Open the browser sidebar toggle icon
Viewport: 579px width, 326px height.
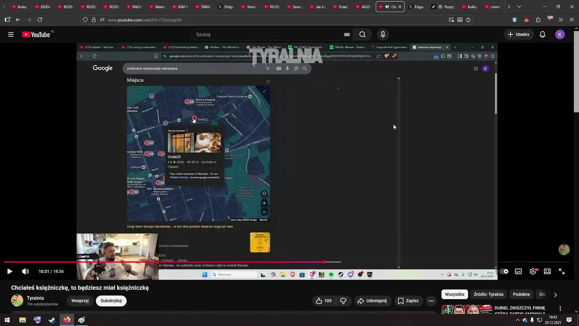[7, 19]
